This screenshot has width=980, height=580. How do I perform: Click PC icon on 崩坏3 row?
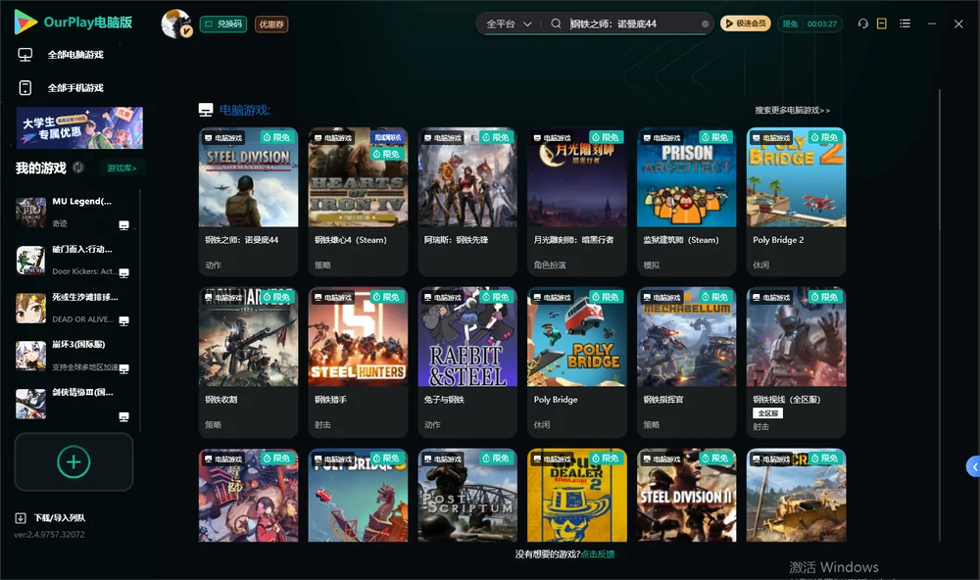(x=123, y=368)
